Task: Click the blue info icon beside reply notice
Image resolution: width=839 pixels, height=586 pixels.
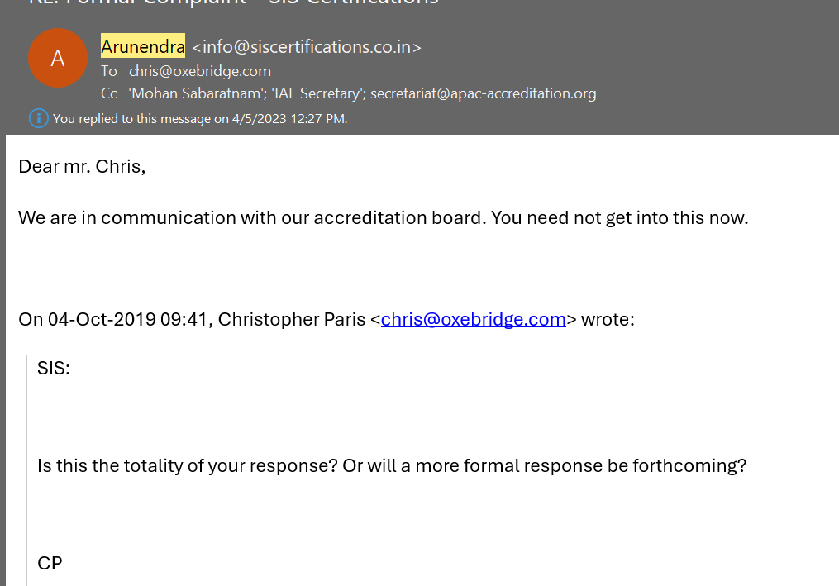Action: coord(39,118)
